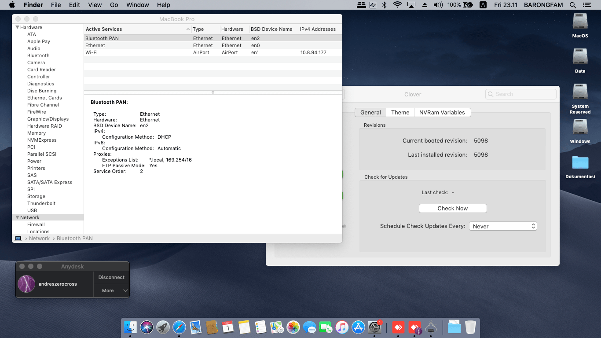
Task: Open App Store icon in dock
Action: pos(358,327)
